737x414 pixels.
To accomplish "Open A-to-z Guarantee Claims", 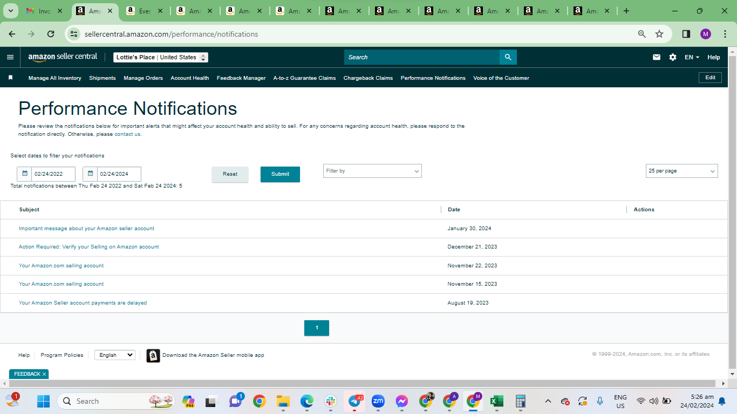I will 304,78.
